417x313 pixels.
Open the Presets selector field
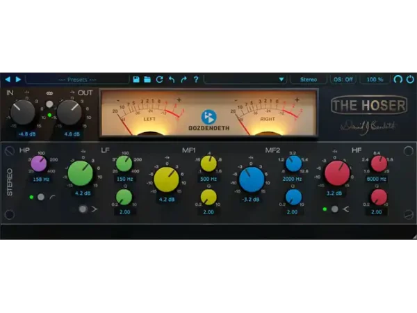tap(77, 79)
